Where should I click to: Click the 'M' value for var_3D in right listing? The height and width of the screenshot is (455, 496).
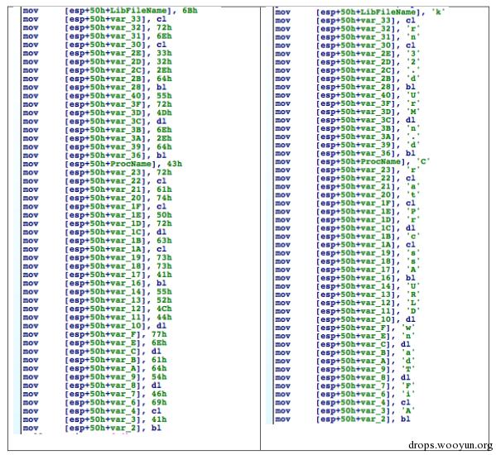click(413, 112)
